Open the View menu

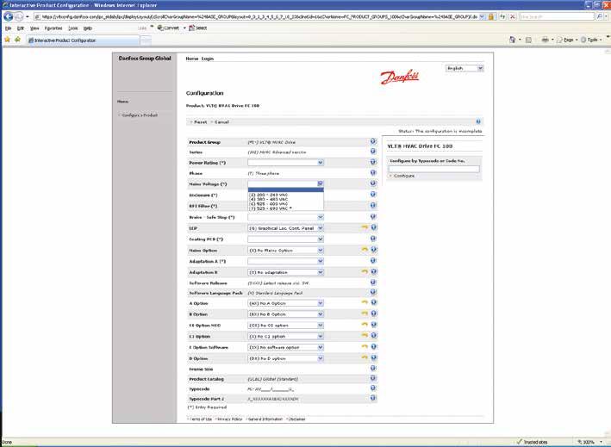34,28
